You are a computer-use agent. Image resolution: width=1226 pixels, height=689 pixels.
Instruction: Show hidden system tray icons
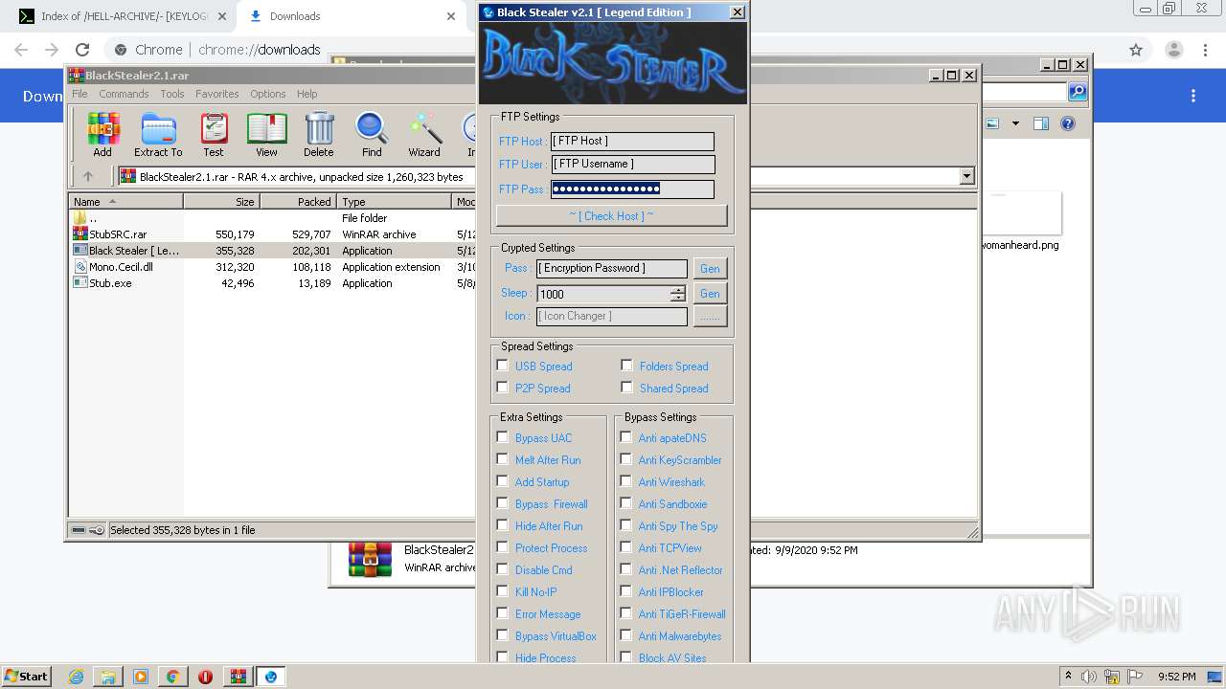pos(1068,677)
